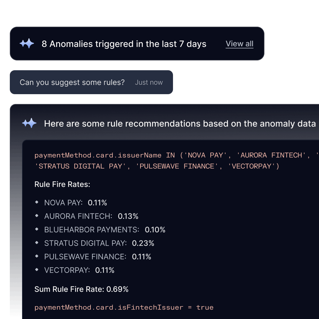Select the Can you suggest some rules message

pyautogui.click(x=72, y=82)
